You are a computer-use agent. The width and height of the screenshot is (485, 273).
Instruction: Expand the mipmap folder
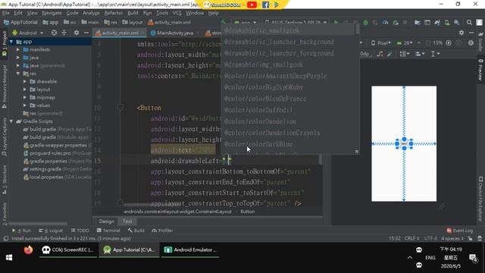click(25, 98)
